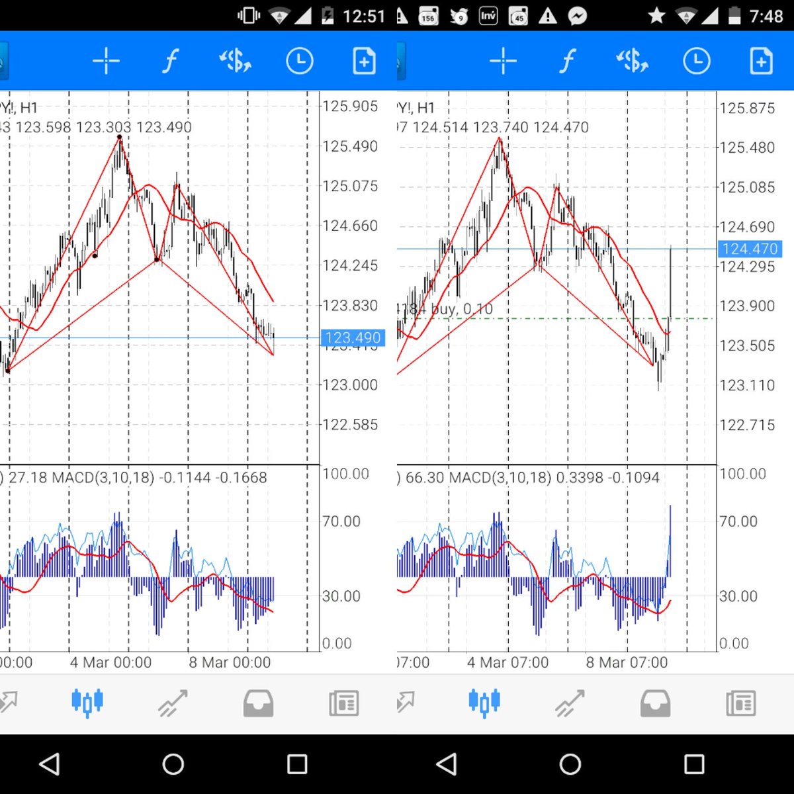The width and height of the screenshot is (794, 794).
Task: Switch to the right chart's Charts tab
Action: click(484, 703)
